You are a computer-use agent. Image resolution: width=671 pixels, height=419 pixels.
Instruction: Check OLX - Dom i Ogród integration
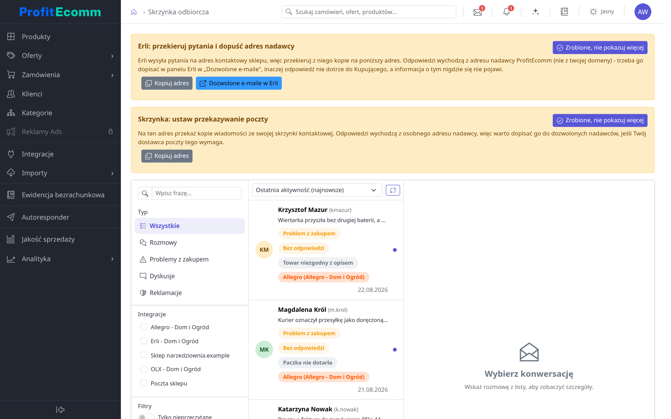pyautogui.click(x=144, y=369)
